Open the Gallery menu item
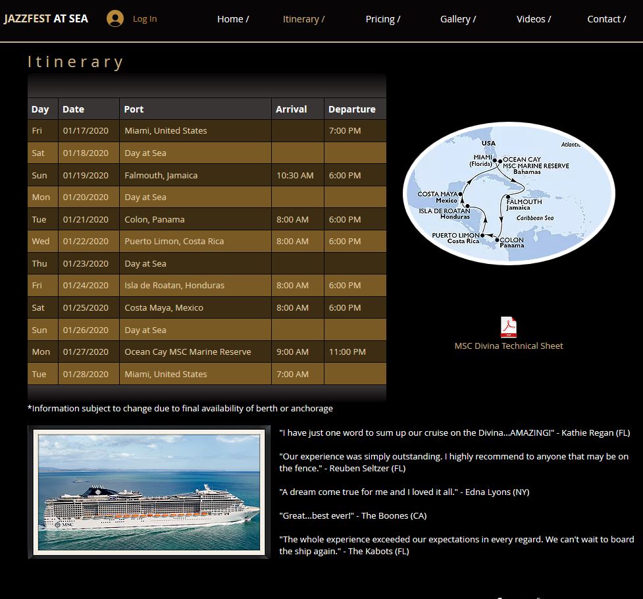643x599 pixels. 458,19
